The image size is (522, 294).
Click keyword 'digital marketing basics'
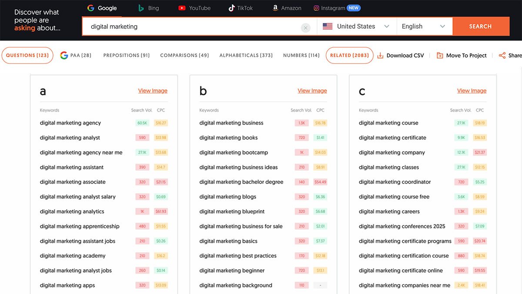pyautogui.click(x=228, y=241)
